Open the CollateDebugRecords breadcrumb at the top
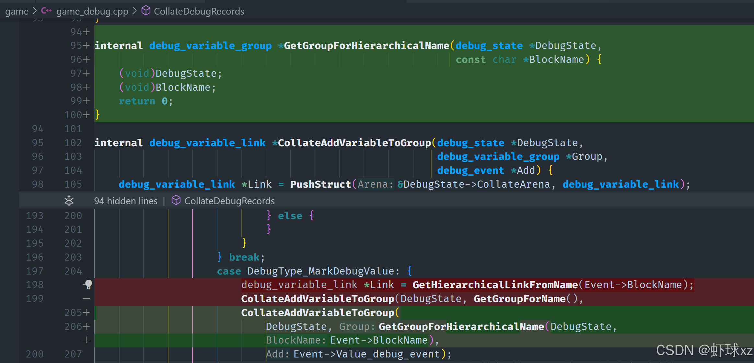 (x=199, y=11)
